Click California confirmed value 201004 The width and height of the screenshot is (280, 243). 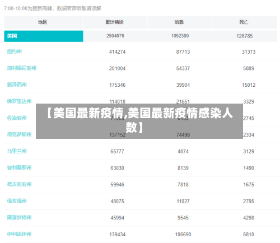point(118,68)
